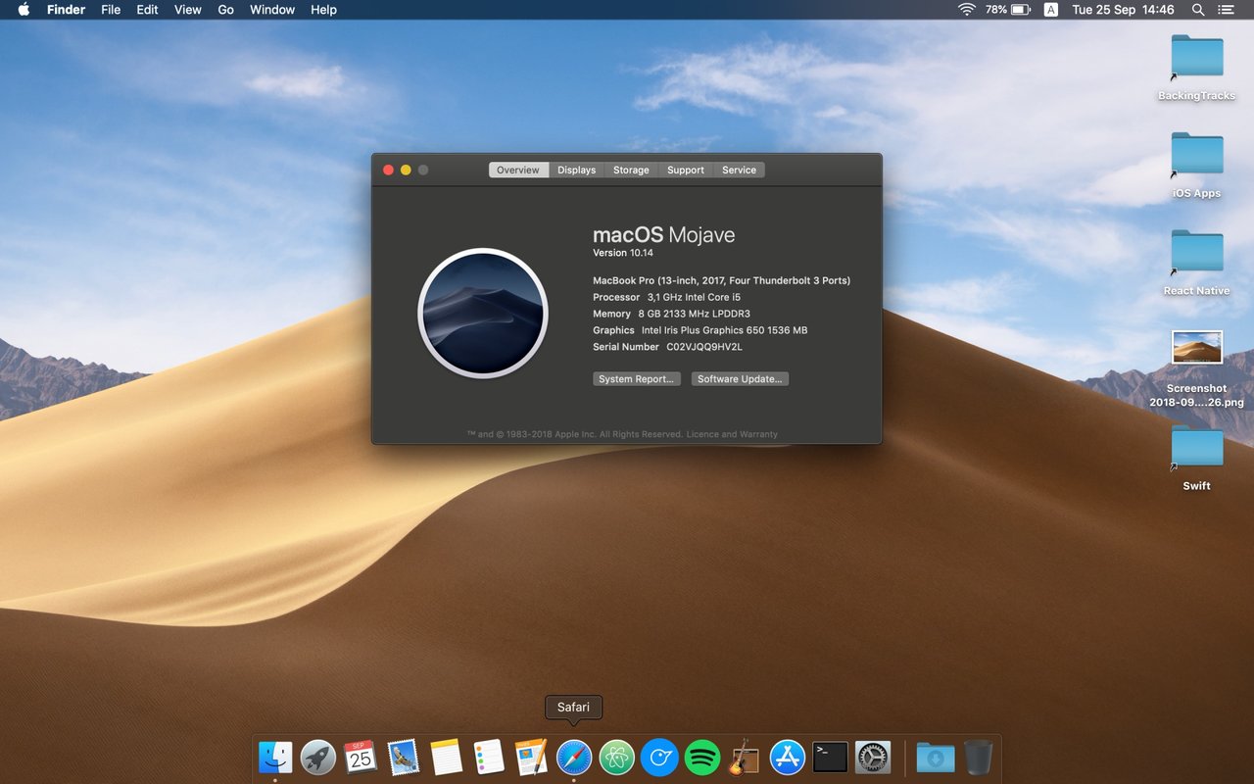
Task: Switch to the Displays tab
Action: tap(577, 170)
